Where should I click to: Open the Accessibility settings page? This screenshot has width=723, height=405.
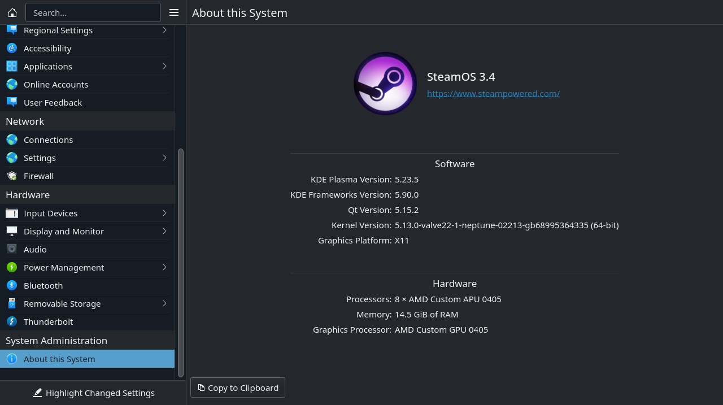(87, 48)
